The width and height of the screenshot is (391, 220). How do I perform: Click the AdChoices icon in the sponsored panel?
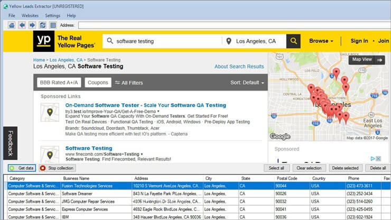373,158
